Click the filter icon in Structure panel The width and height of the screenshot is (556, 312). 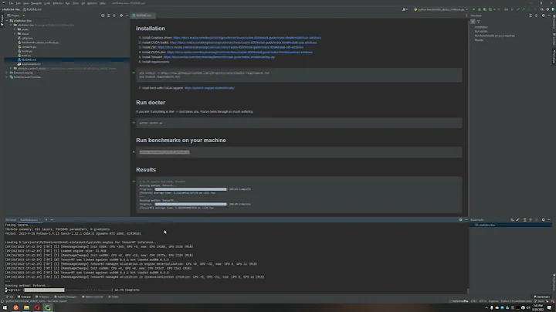[479, 22]
